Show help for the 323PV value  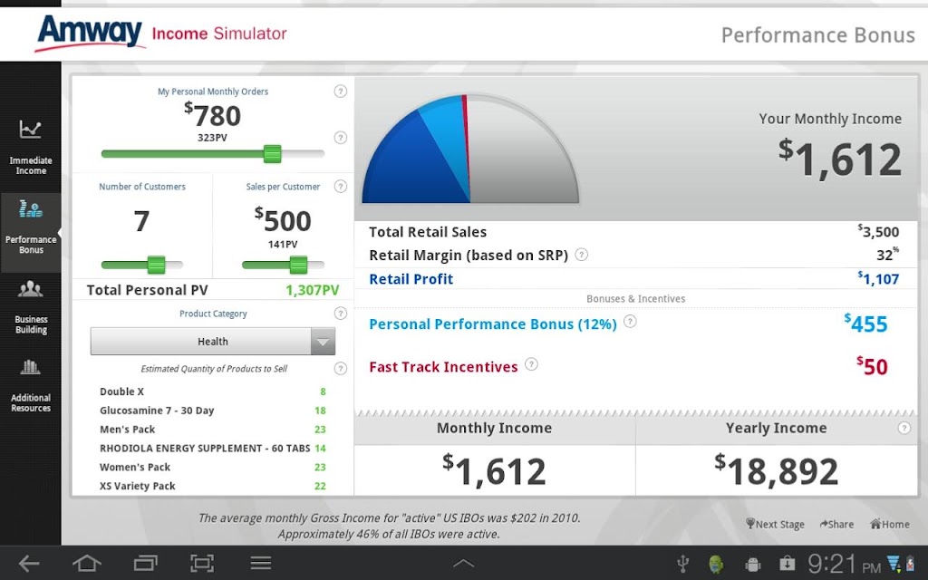pos(341,138)
